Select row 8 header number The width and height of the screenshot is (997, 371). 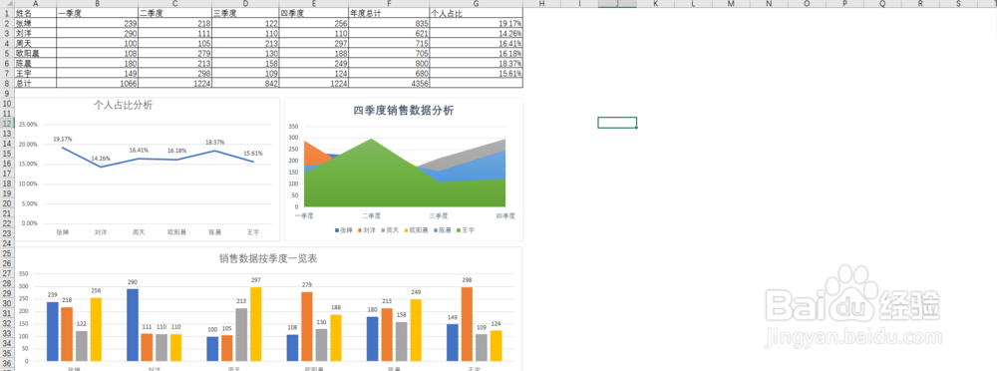pos(7,83)
